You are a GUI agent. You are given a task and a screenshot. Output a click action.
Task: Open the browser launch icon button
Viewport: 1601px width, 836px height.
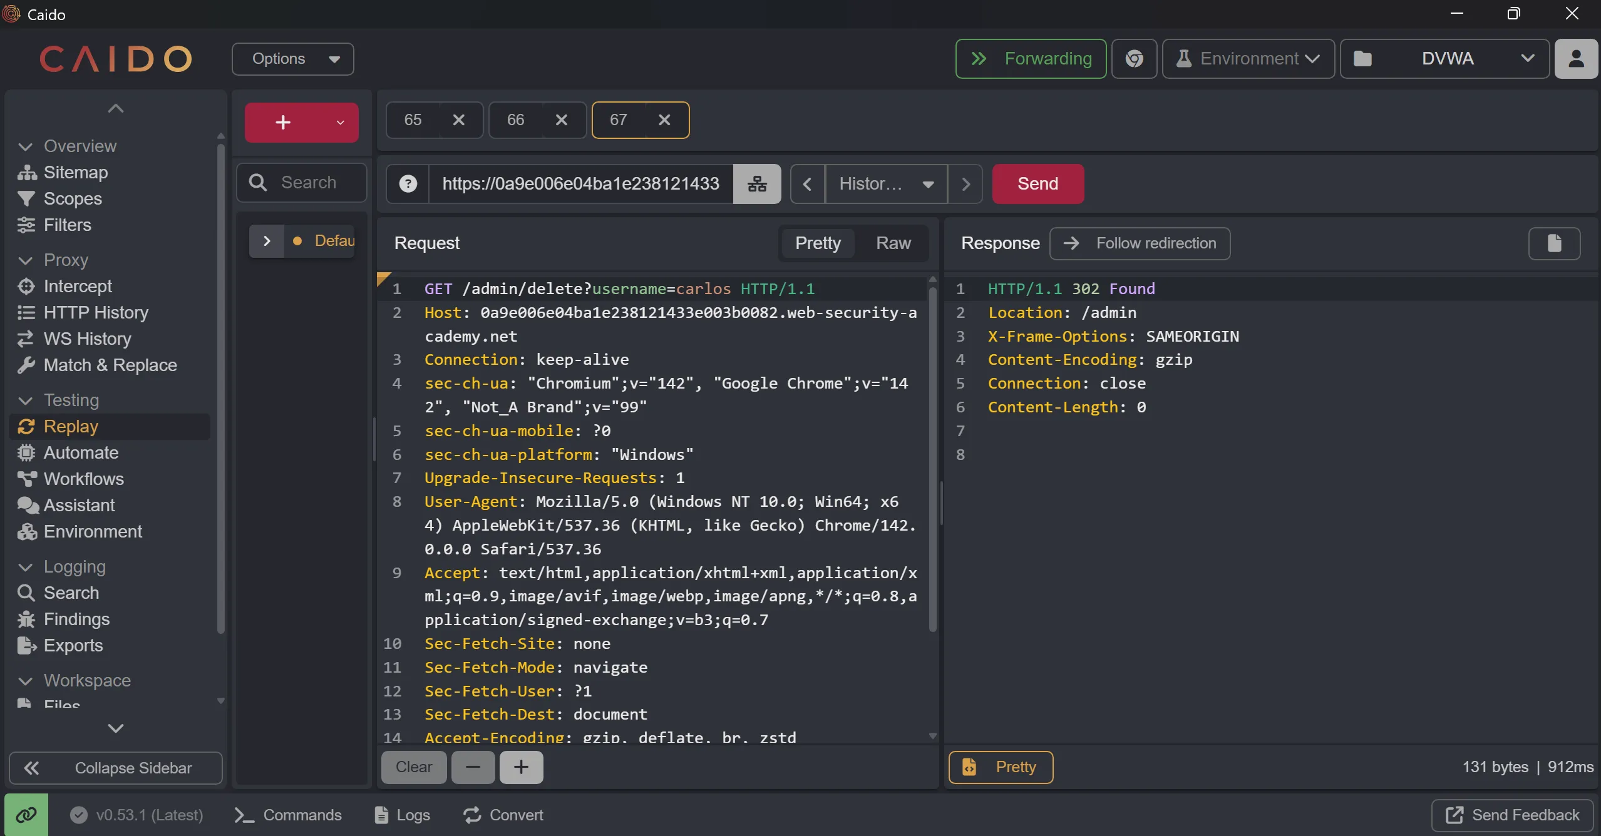click(1134, 59)
